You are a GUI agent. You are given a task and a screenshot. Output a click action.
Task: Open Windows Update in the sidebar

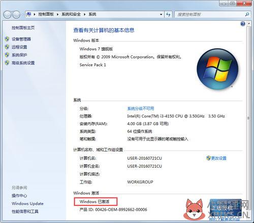point(27,204)
